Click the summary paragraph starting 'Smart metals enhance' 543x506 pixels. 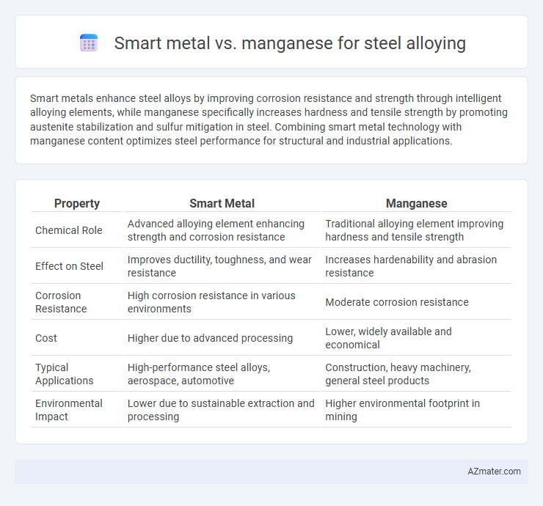coord(269,120)
